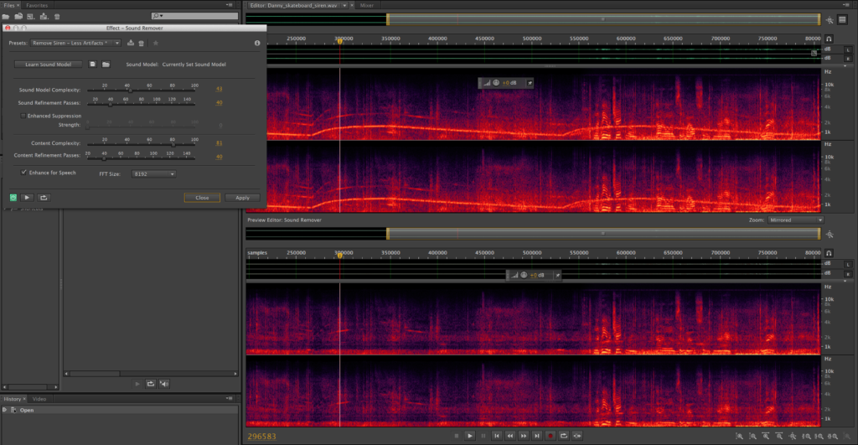The width and height of the screenshot is (858, 445).
Task: Click the Sound Model Complexity slider handle
Action: 128,91
